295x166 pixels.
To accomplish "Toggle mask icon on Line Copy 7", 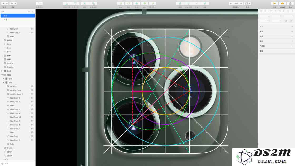I will point(32,129).
